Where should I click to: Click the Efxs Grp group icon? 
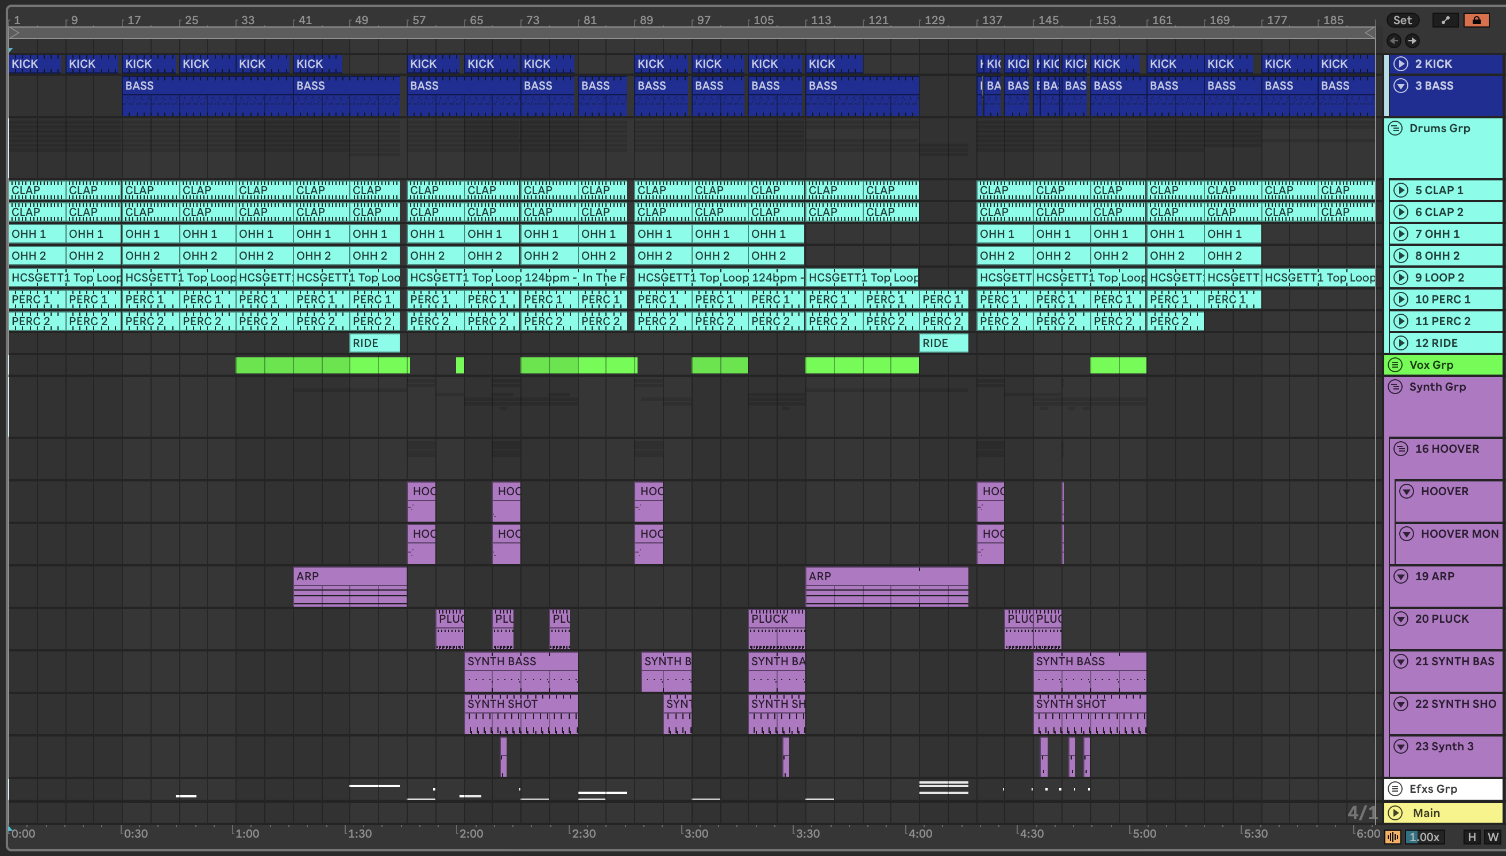pos(1395,789)
